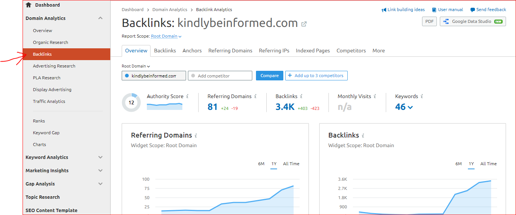This screenshot has height=215, width=516.
Task: Open external link icon beside kindlybeinformed.com
Action: coord(304,24)
